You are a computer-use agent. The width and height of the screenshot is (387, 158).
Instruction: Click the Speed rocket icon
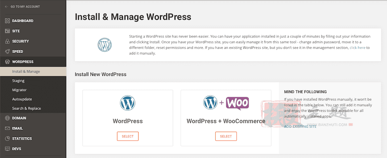pyautogui.click(x=7, y=51)
